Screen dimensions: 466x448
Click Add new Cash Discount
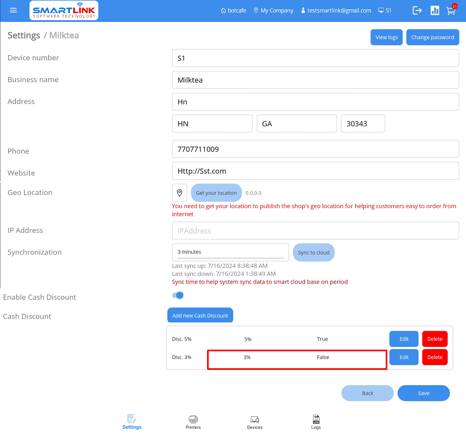(x=200, y=316)
